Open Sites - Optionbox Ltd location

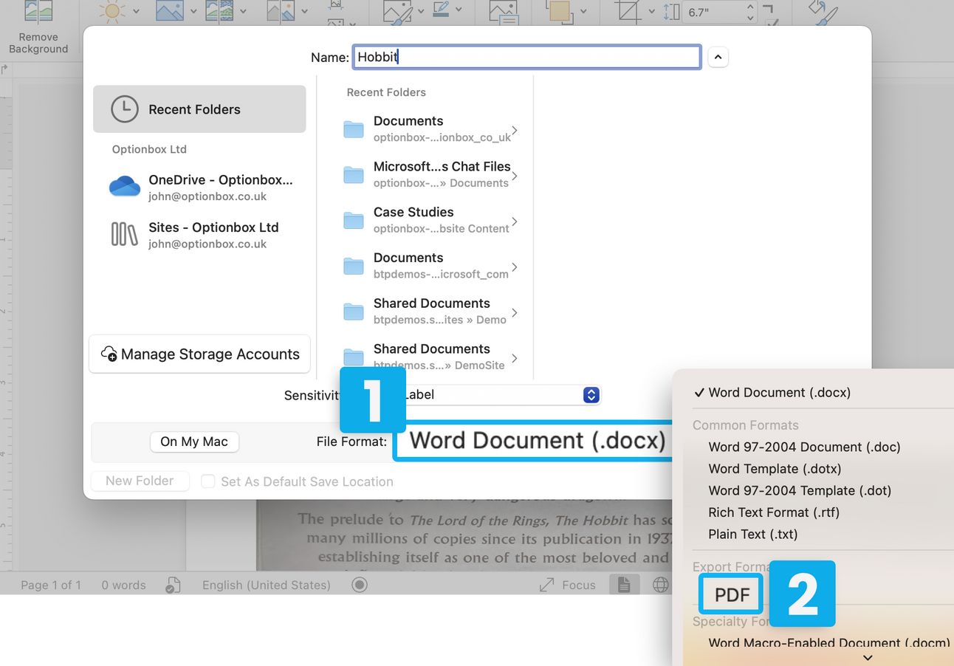tap(199, 235)
